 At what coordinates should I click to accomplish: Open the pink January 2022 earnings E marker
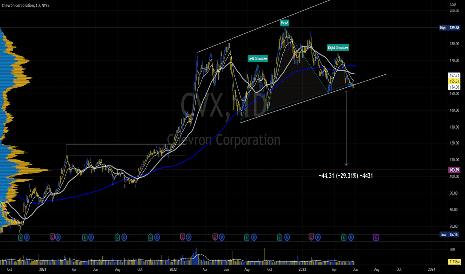(x=183, y=237)
